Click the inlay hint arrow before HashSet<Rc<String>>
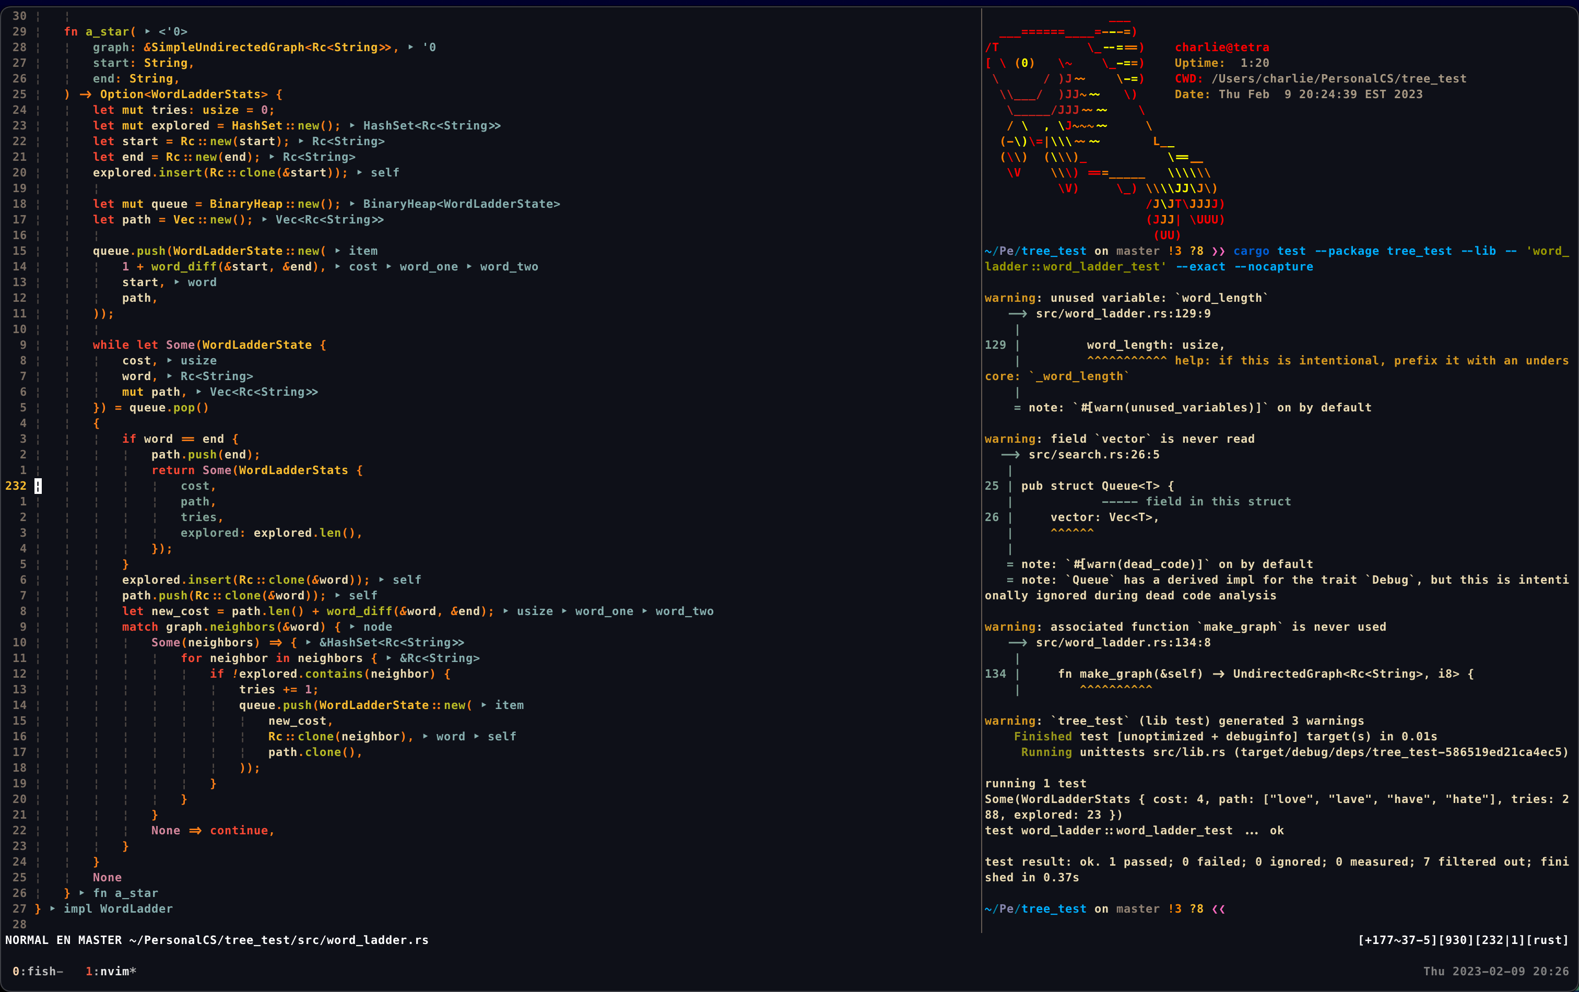 352,125
